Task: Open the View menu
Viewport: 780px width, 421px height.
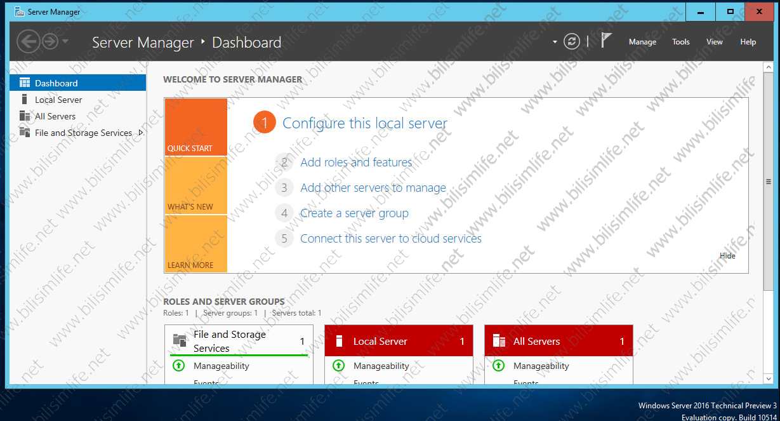Action: tap(715, 42)
